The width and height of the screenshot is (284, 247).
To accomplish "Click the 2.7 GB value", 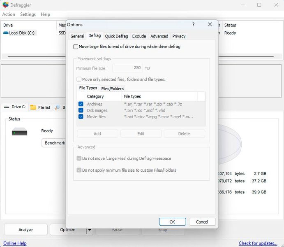I will click(260, 173).
